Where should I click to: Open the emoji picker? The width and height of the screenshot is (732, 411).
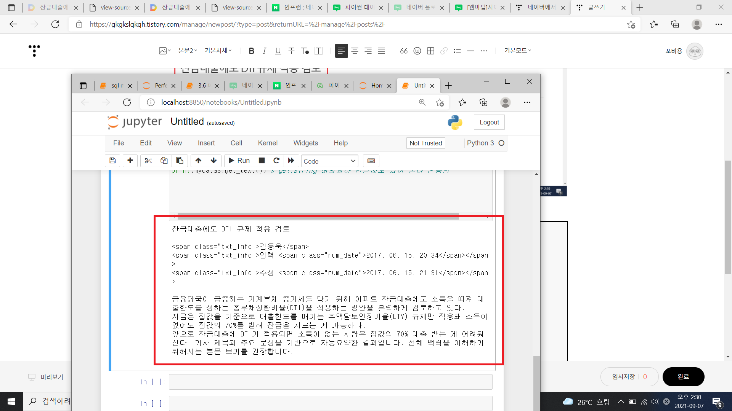[x=417, y=51]
